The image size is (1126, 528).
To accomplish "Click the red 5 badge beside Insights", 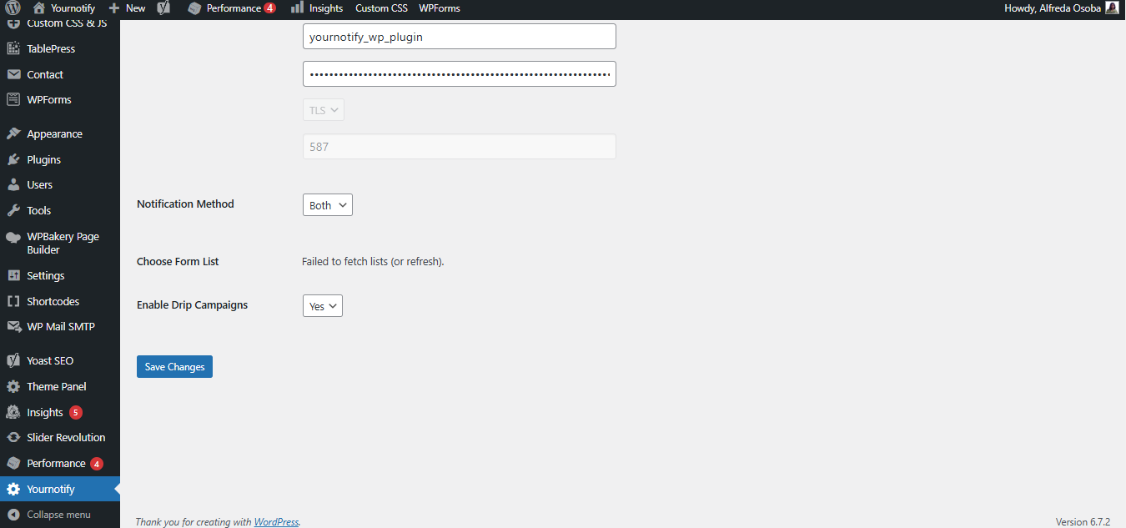I will pos(76,412).
